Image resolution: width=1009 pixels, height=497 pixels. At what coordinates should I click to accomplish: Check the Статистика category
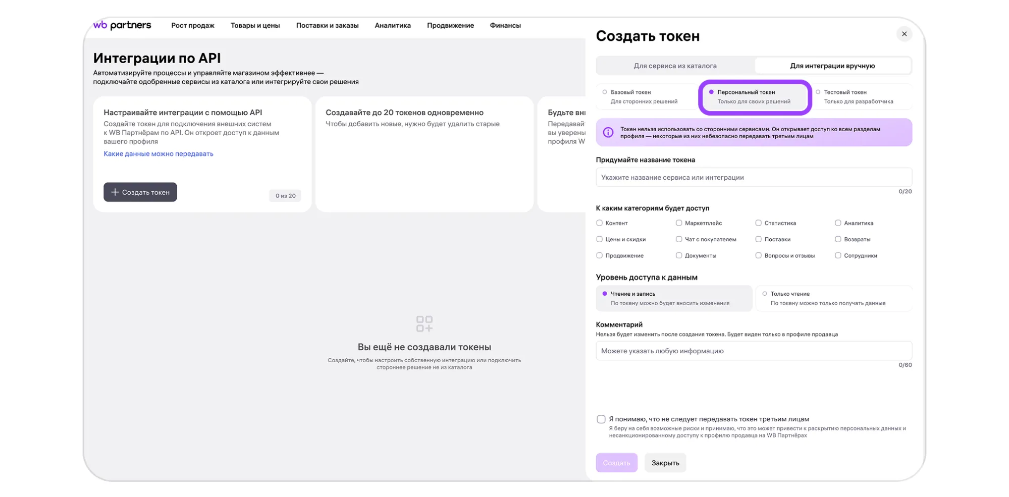click(x=758, y=223)
